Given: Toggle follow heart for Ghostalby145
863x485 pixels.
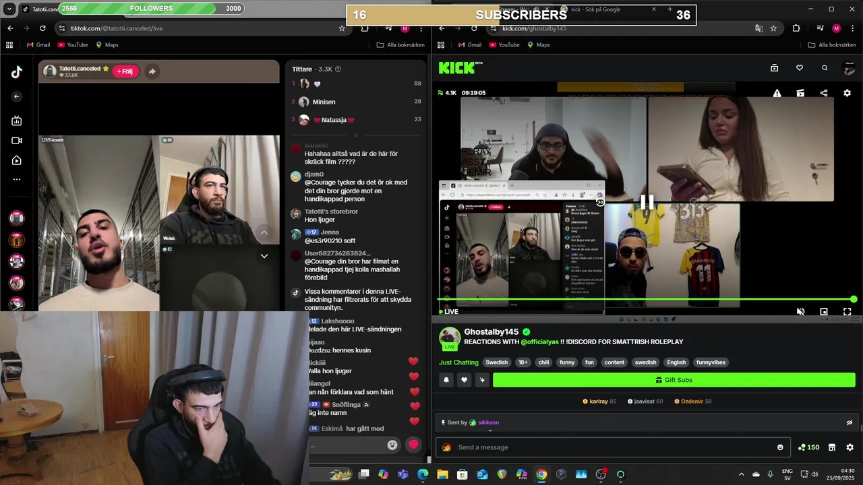Looking at the screenshot, I should tap(464, 380).
